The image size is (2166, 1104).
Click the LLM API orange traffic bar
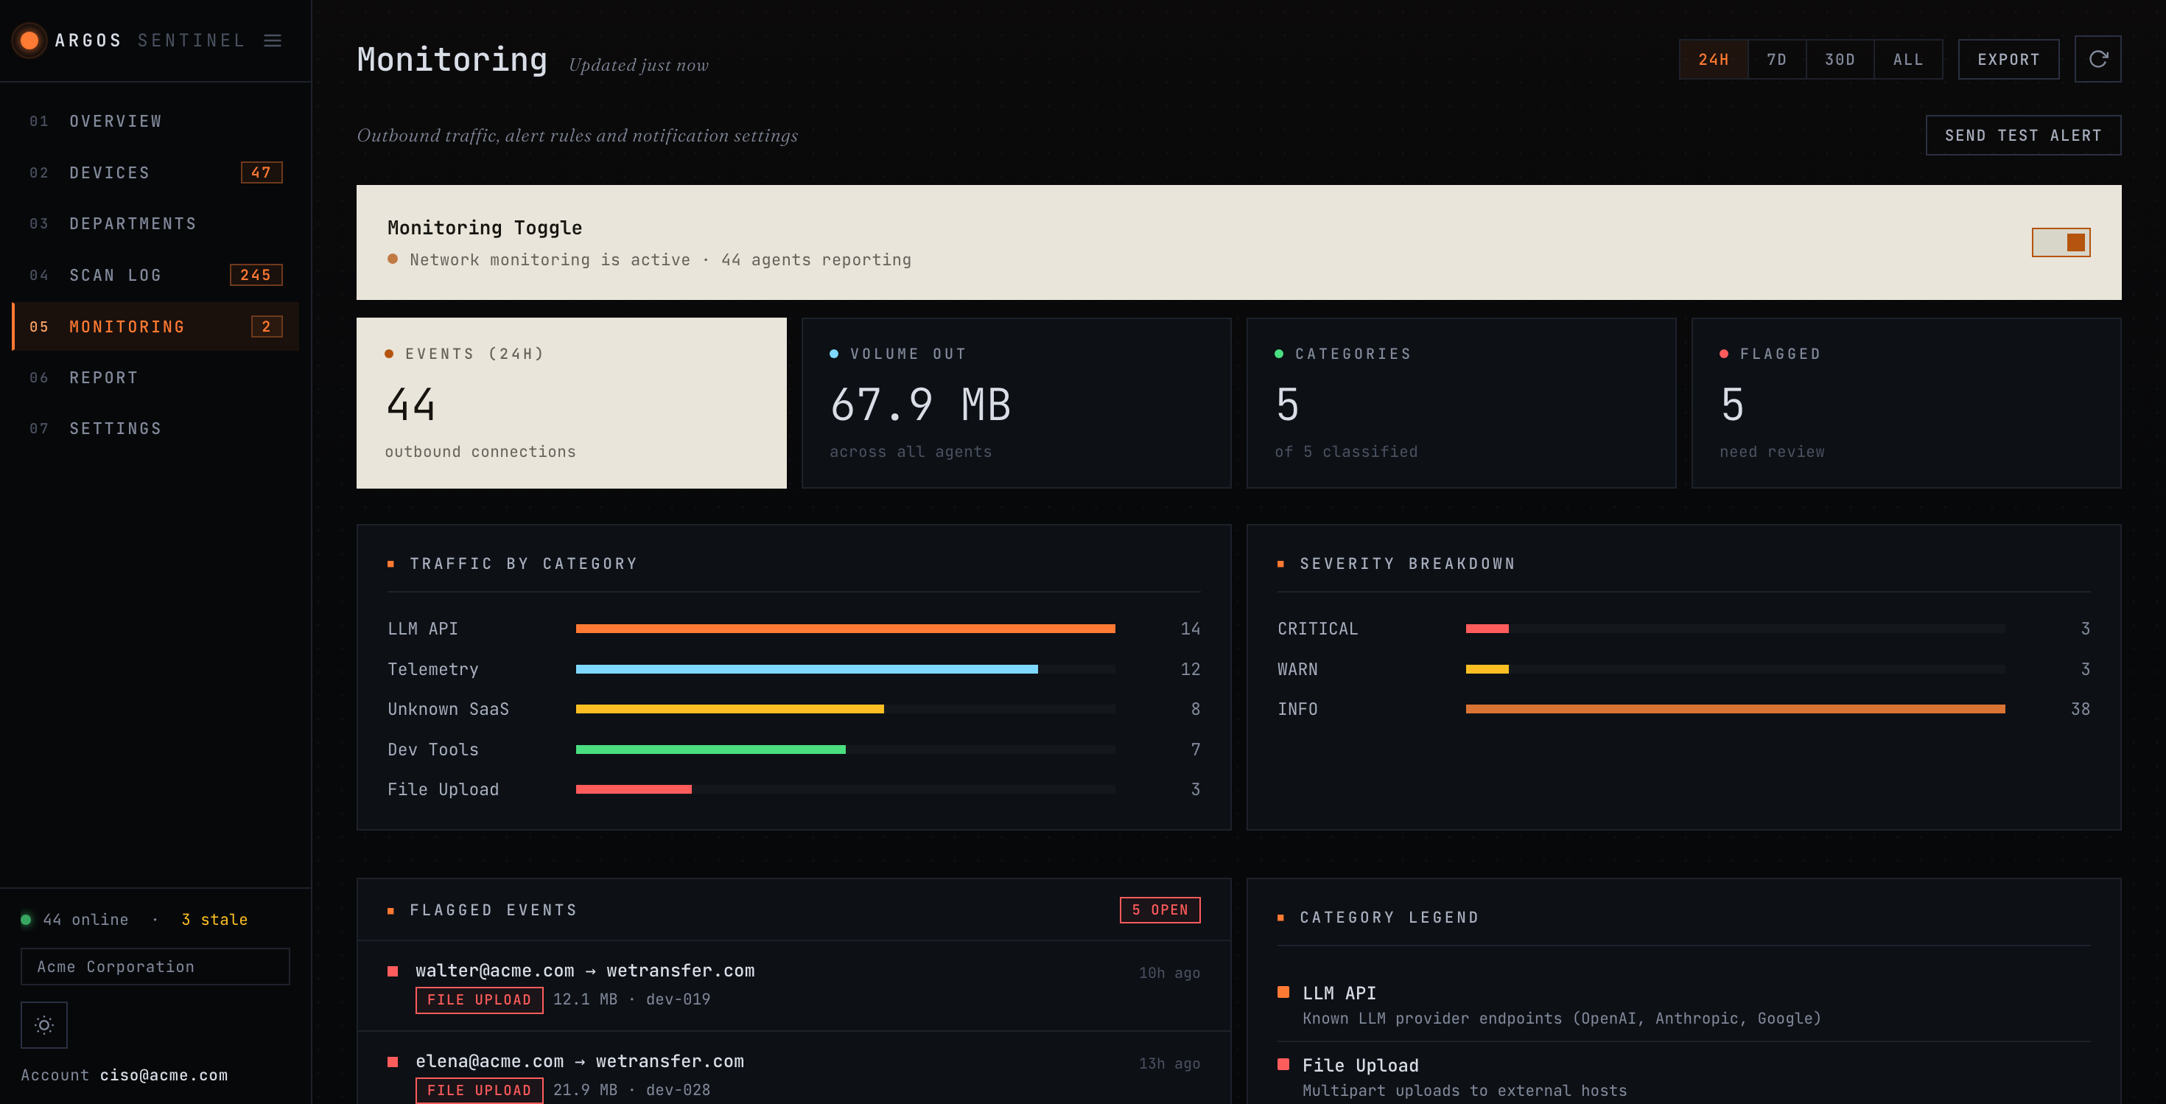point(845,629)
